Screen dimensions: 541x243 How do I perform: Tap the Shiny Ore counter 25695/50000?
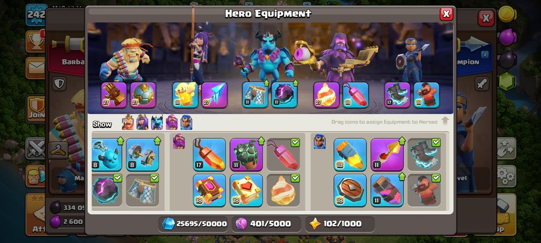click(194, 224)
